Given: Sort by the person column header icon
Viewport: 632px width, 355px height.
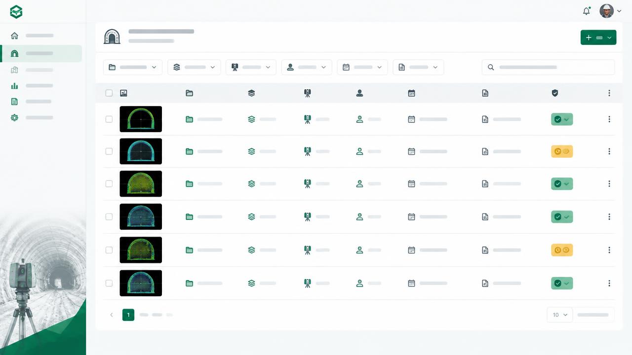Looking at the screenshot, I should click(359, 93).
